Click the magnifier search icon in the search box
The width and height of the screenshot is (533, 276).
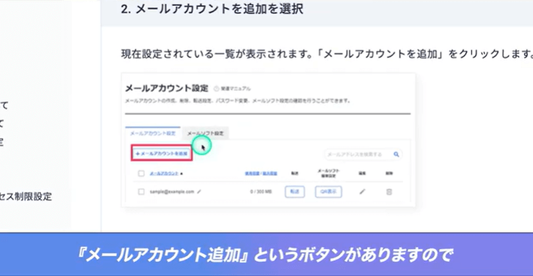click(397, 154)
